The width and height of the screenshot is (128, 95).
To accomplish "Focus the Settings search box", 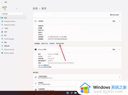I will point(13,14).
